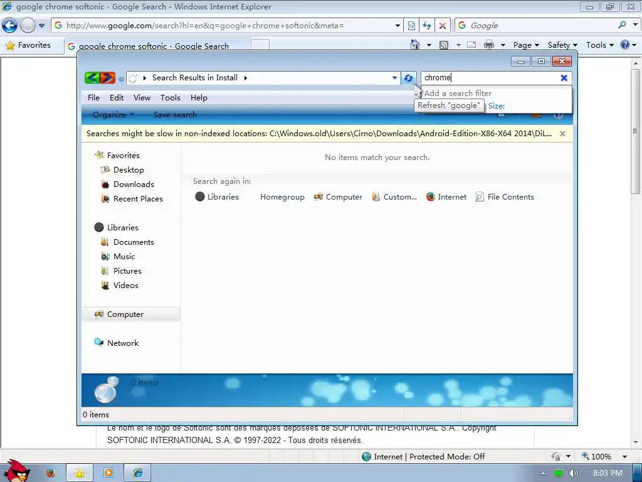Clear the chrome search text with the blue X
The height and width of the screenshot is (482, 642).
coord(564,78)
